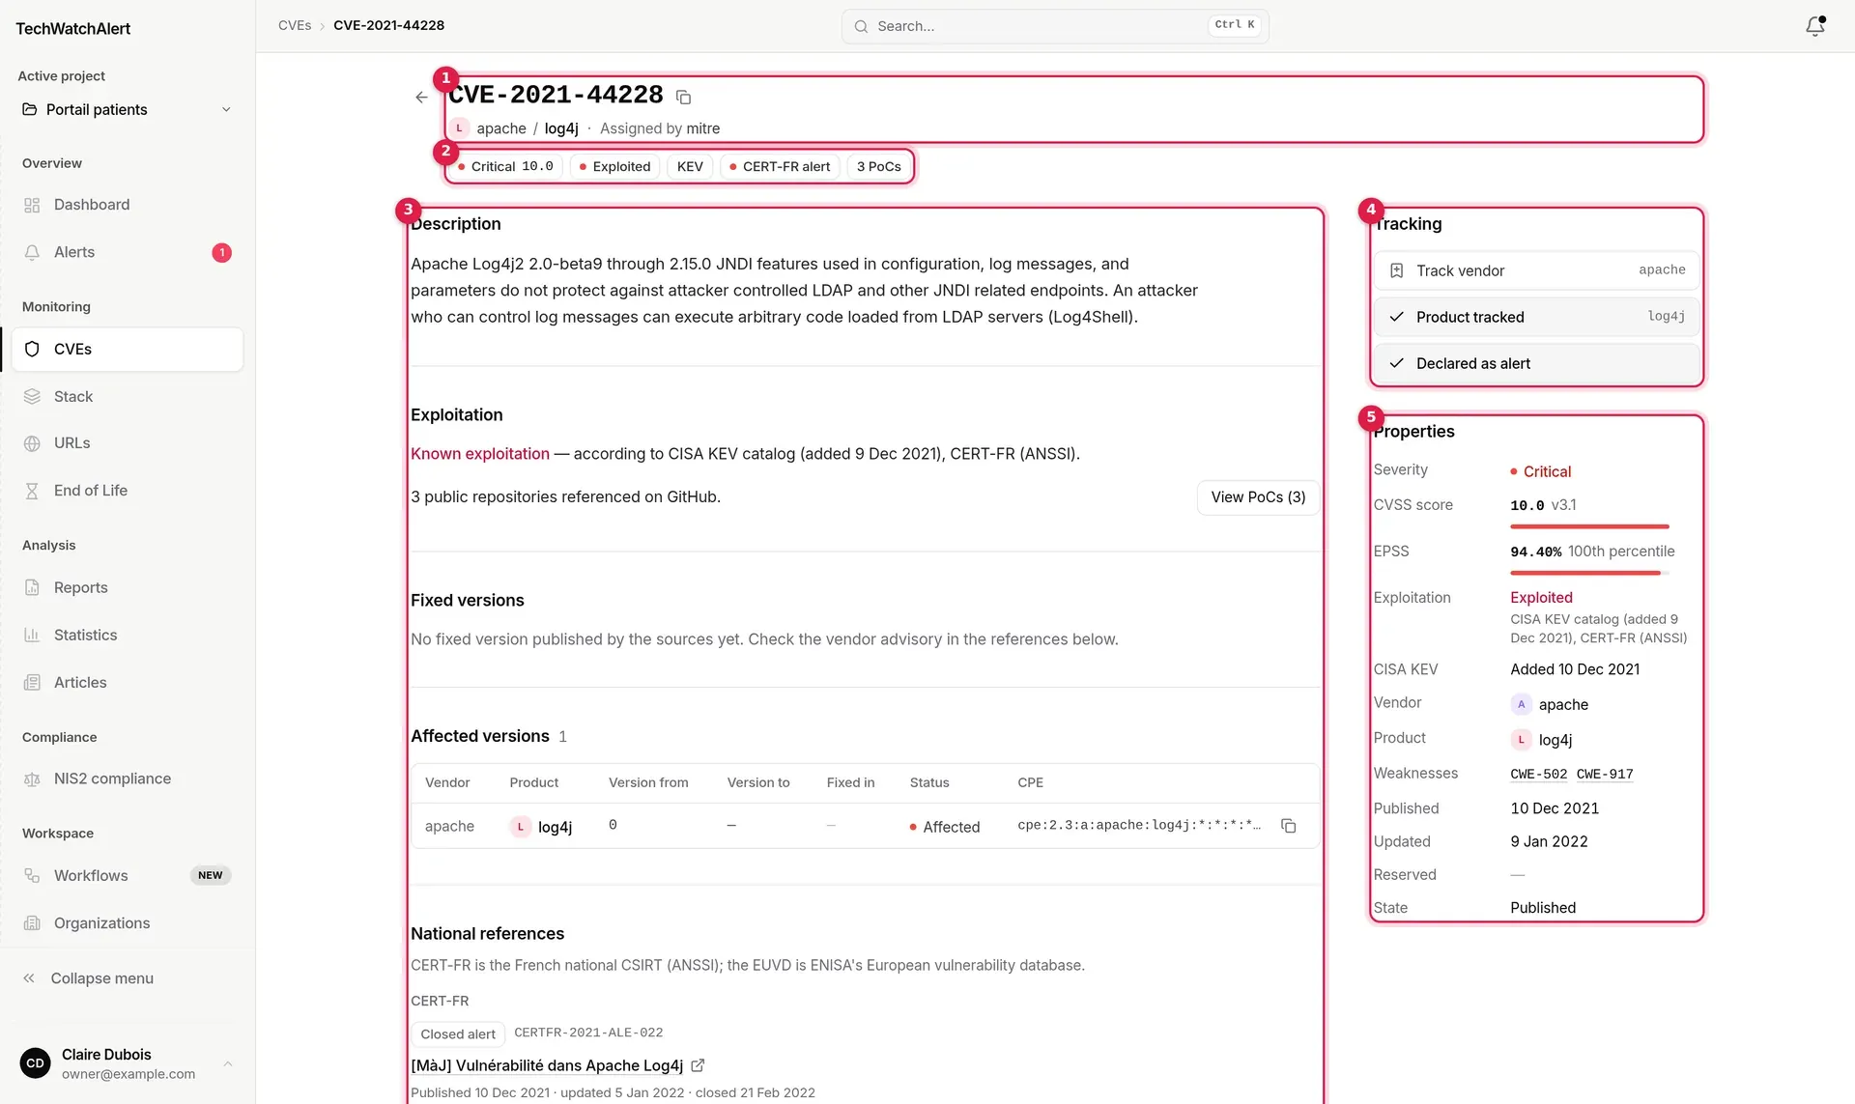Focus the Search field
Image resolution: width=1855 pixels, height=1104 pixels.
point(1055,26)
